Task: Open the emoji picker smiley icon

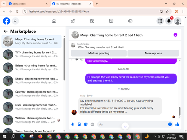Action: point(170,124)
